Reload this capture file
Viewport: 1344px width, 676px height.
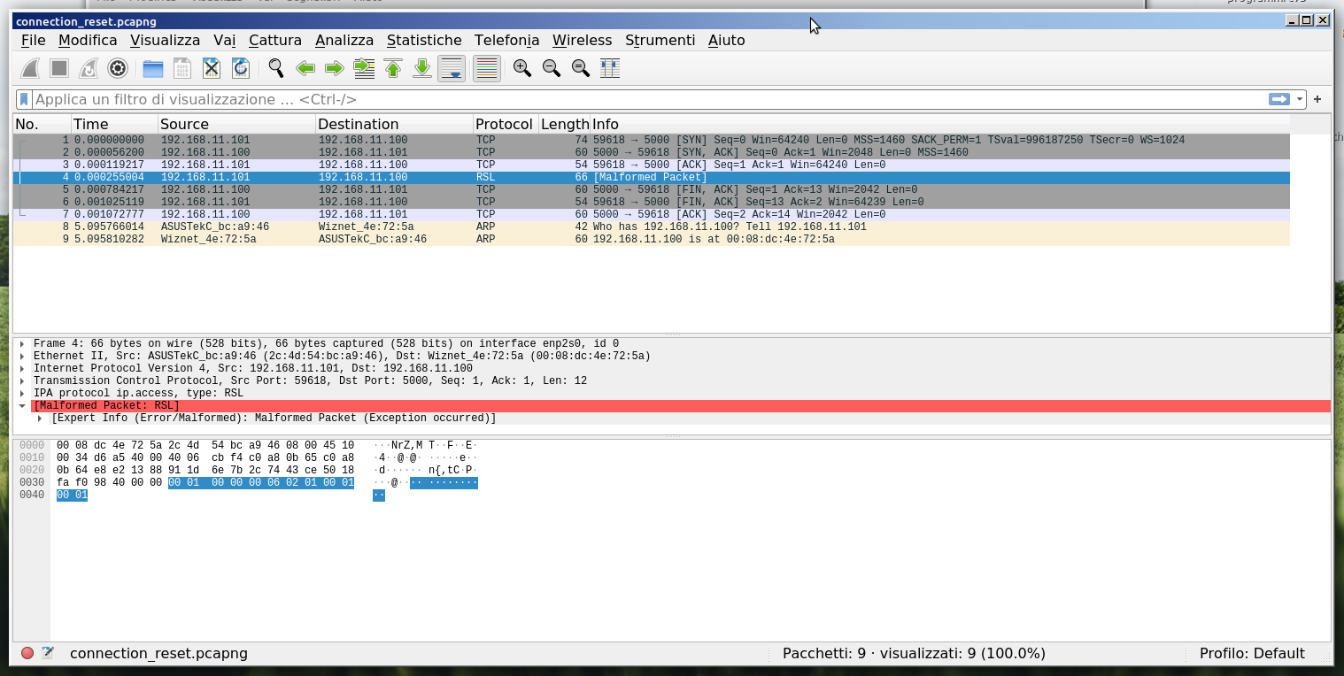tap(241, 68)
